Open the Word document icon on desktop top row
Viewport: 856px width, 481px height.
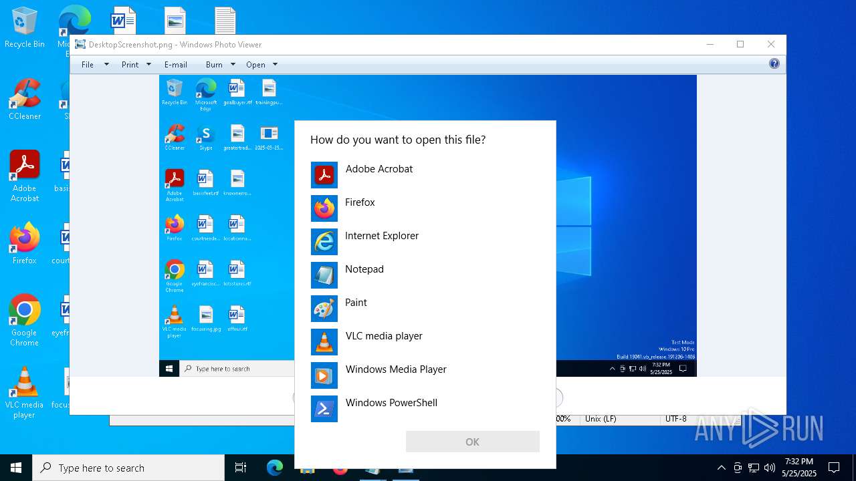pos(124,20)
